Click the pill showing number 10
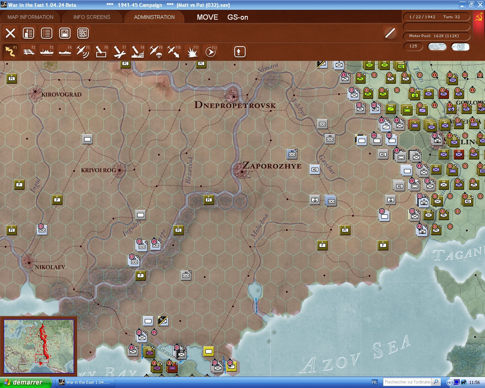The width and height of the screenshot is (485, 388). [x=460, y=47]
